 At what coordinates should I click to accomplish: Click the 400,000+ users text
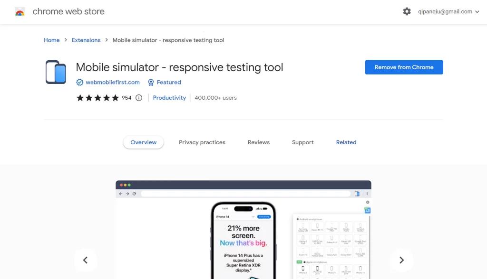point(215,98)
